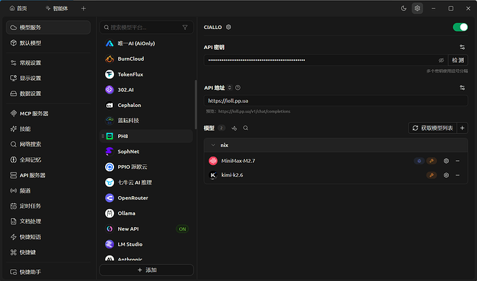The height and width of the screenshot is (281, 477).
Task: Open 技能 settings
Action: [x=48, y=129]
